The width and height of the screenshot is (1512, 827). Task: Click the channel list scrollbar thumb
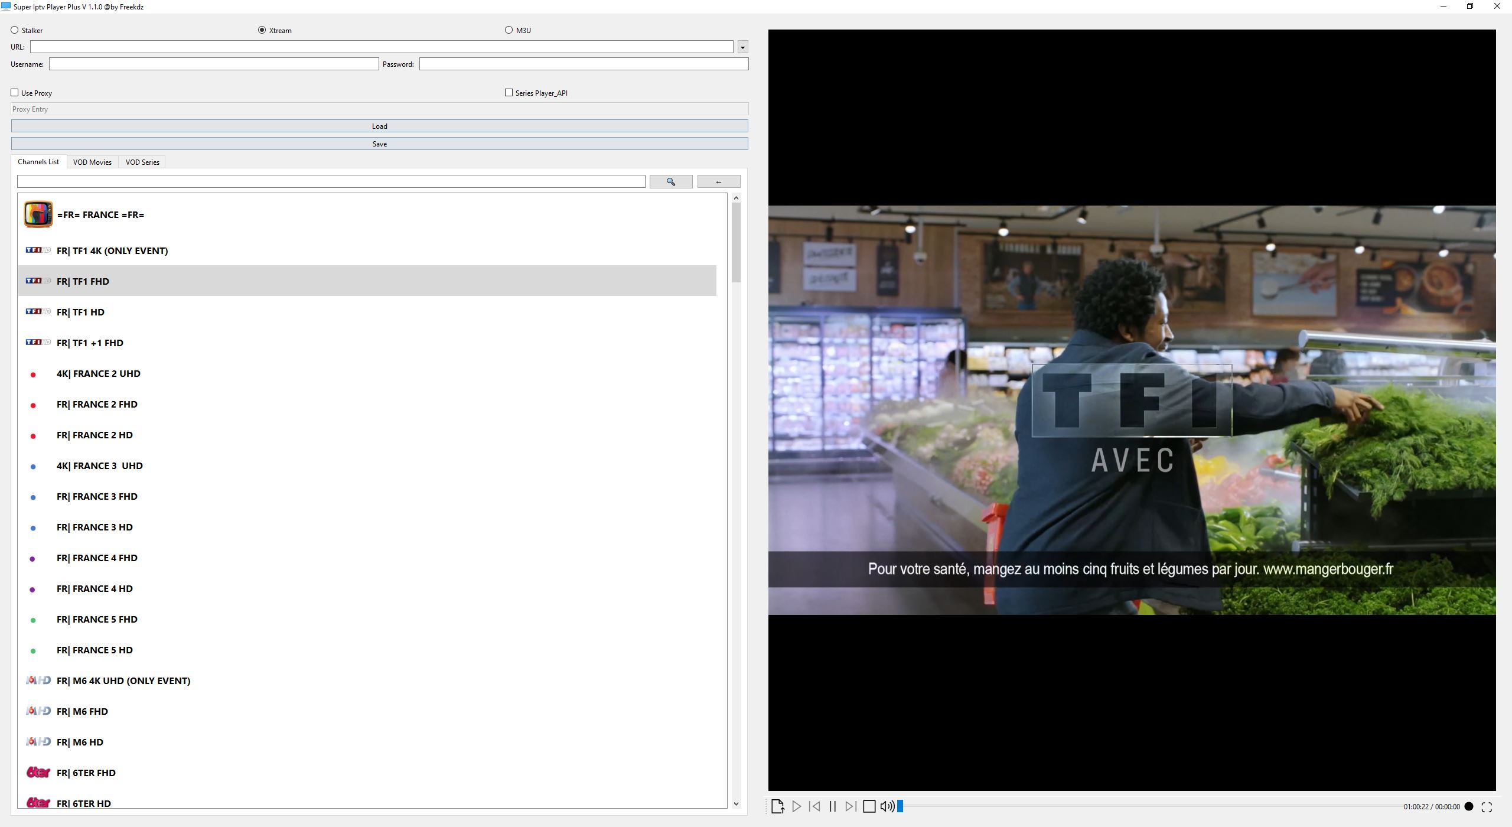(736, 242)
